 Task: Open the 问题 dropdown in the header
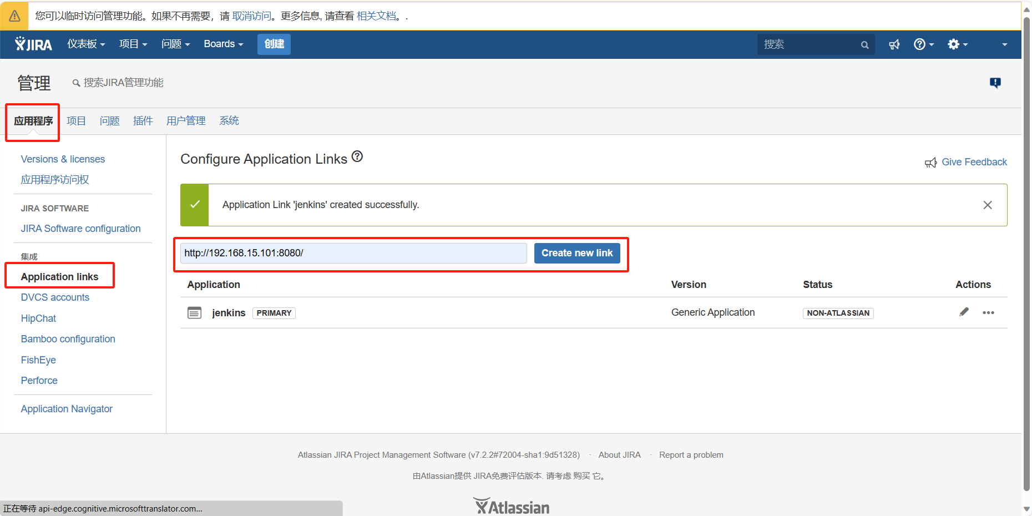[175, 44]
